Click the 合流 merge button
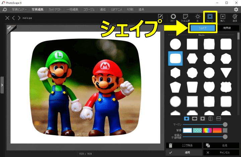 click(221, 145)
